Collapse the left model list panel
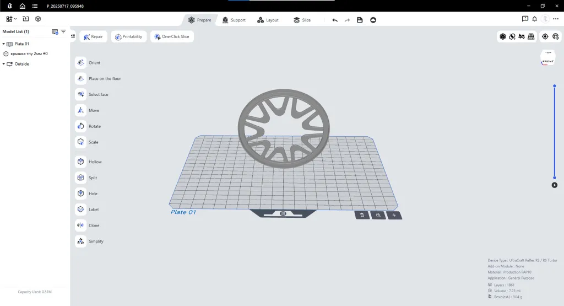This screenshot has height=306, width=564. coord(73,36)
